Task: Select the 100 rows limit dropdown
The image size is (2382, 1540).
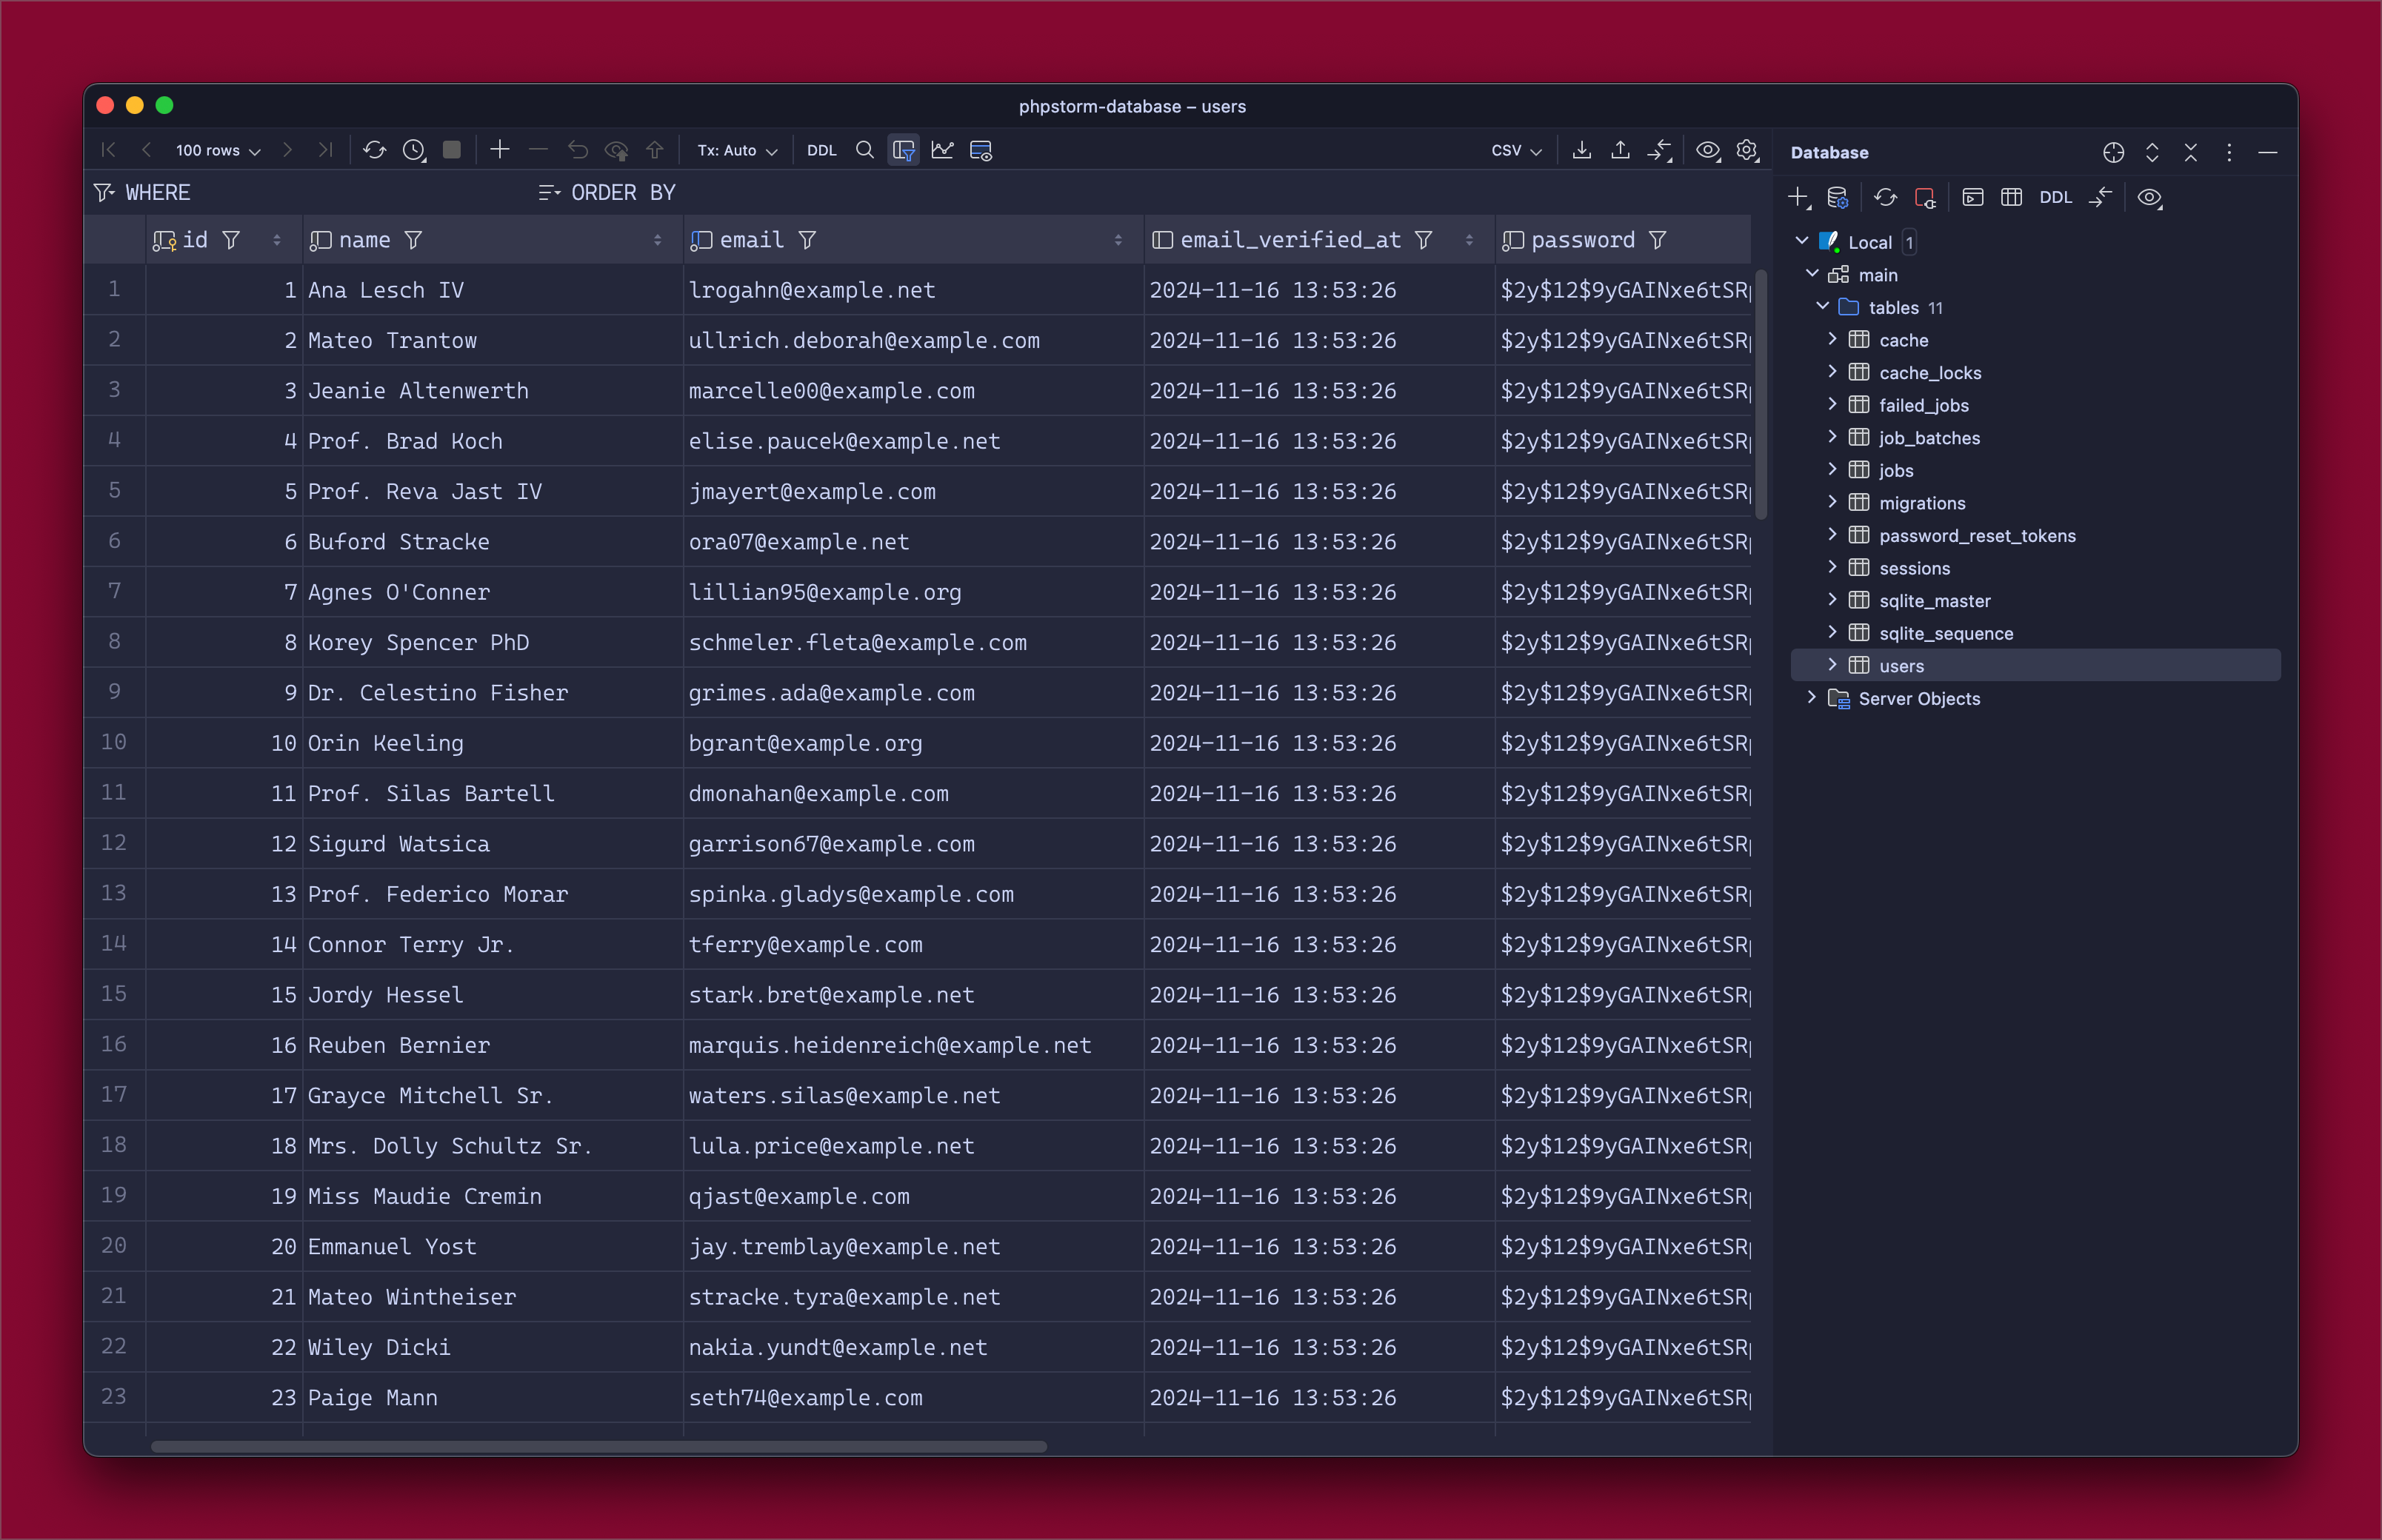Action: [x=210, y=151]
